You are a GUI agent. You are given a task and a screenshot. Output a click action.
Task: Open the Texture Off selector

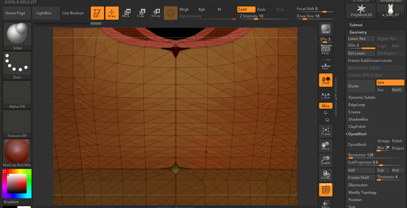click(x=17, y=124)
